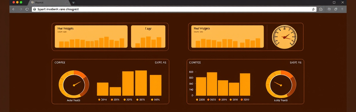Screen dimensions: 356x112
Task: Click the green fullscreen dot of the window
Action: point(21,2)
